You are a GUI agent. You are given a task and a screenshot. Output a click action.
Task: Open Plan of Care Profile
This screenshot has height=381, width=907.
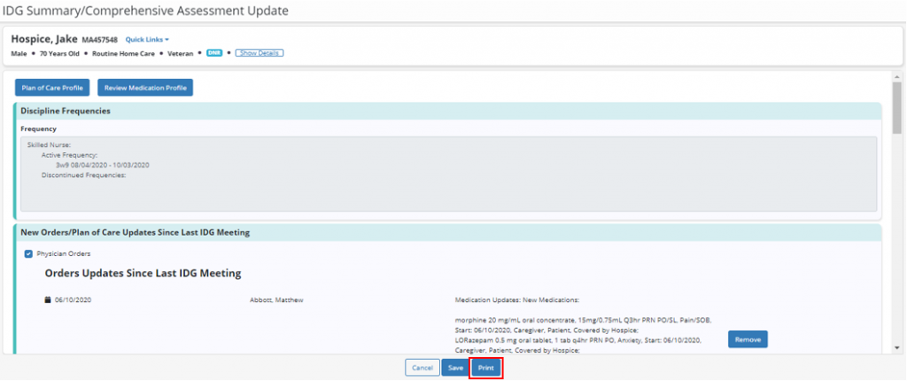(x=52, y=88)
